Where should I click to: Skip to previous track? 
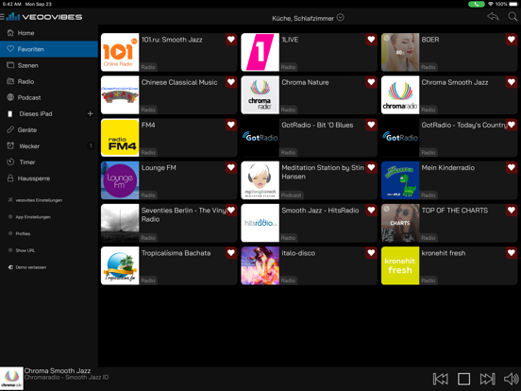point(440,379)
